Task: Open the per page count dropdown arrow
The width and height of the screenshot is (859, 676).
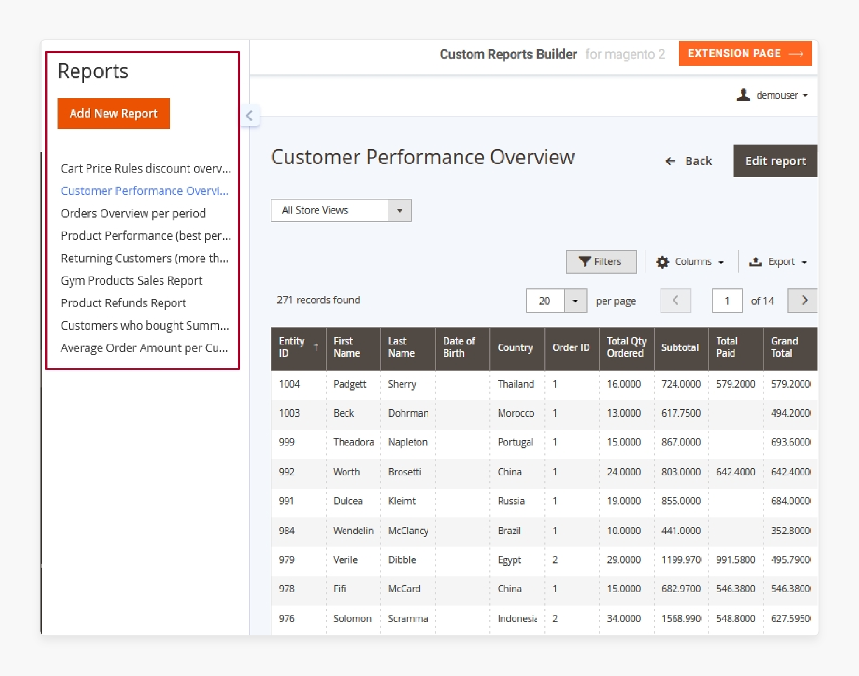Action: pyautogui.click(x=575, y=301)
